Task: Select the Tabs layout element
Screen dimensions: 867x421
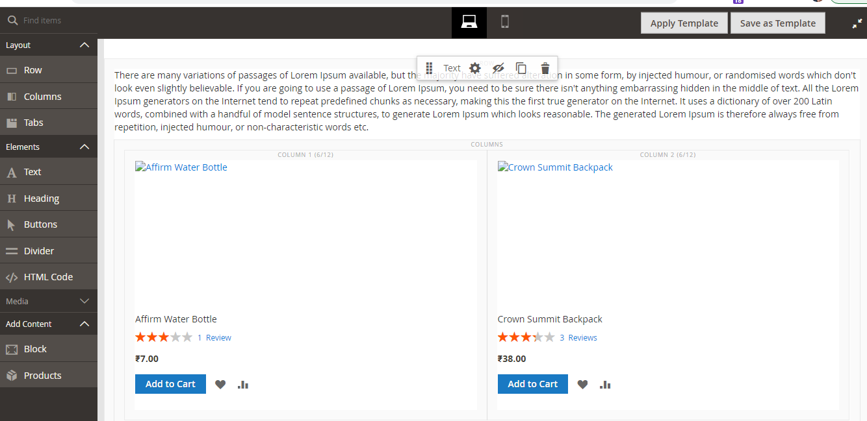Action: 49,122
